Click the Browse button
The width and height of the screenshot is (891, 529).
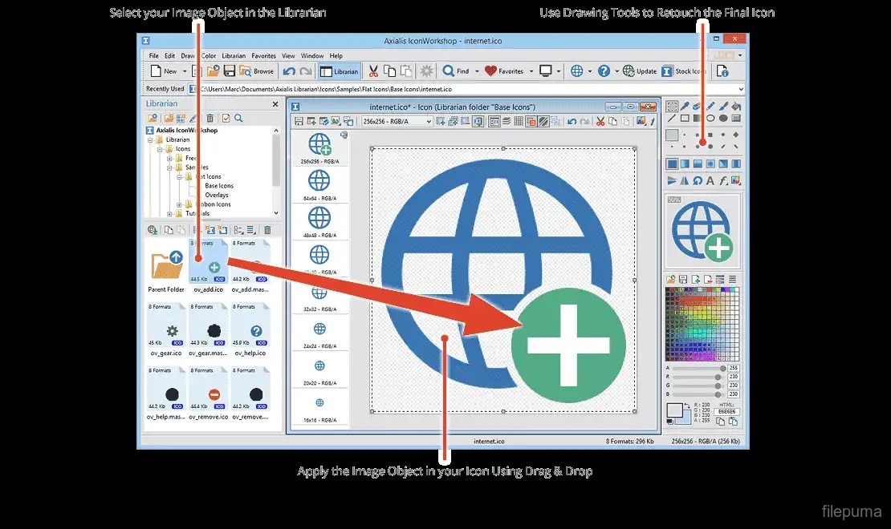(x=257, y=71)
